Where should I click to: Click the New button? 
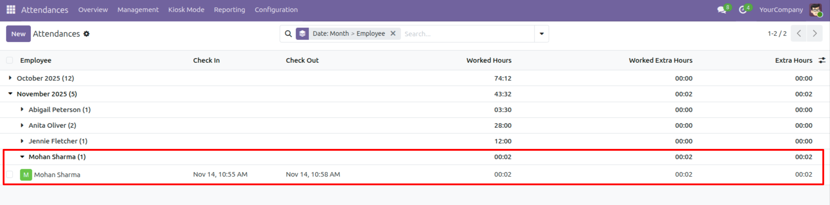click(18, 34)
